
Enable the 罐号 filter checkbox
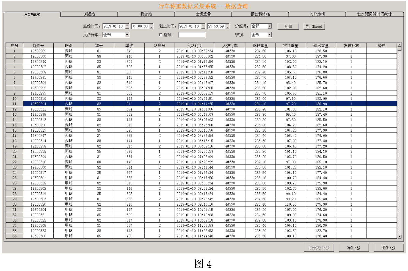[x=161, y=35]
